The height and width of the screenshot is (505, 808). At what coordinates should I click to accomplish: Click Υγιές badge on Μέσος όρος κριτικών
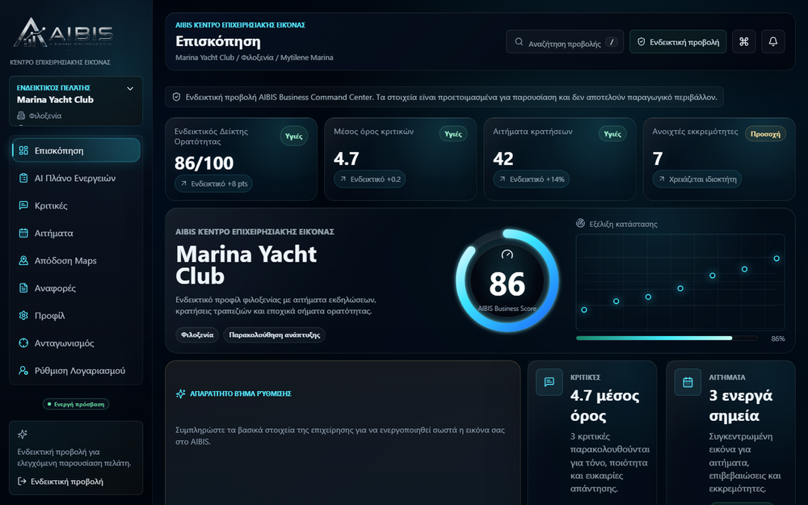[453, 134]
